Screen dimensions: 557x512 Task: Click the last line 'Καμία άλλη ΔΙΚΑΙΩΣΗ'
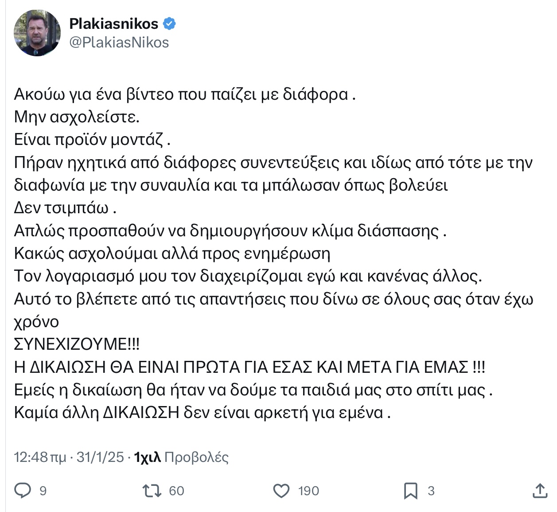point(203,413)
